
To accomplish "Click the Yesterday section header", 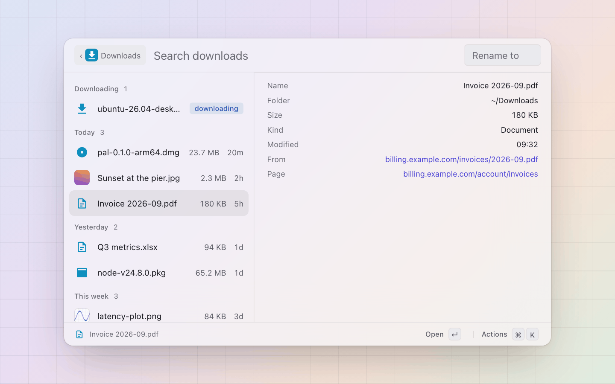I will tap(91, 227).
